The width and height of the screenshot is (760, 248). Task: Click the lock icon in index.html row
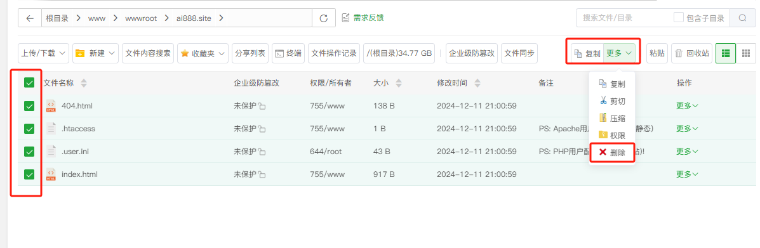pos(262,175)
